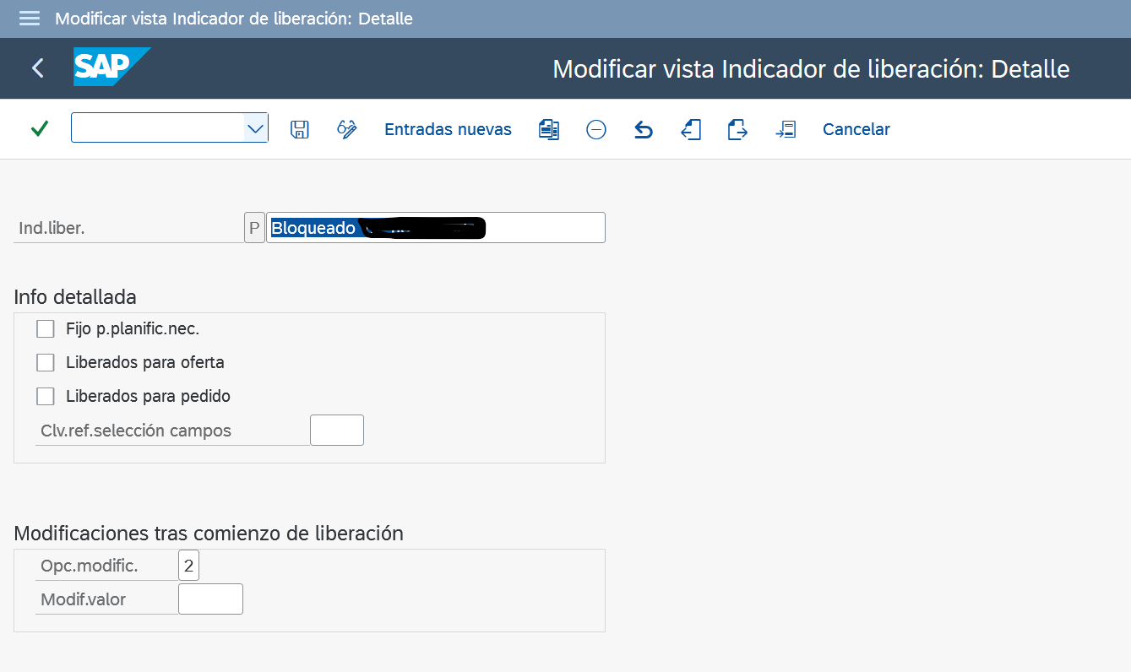1131x672 pixels.
Task: Click the other entry position icon
Action: pos(786,129)
